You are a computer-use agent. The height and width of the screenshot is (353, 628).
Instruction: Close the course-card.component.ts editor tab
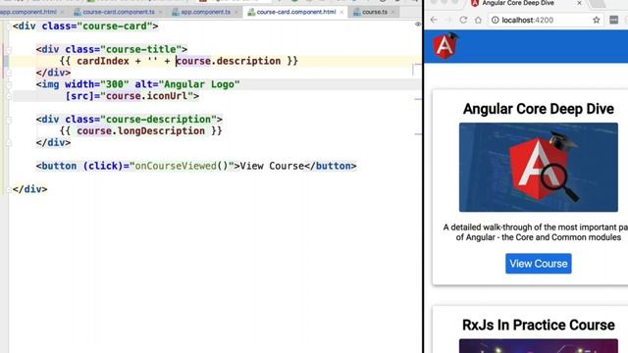pyautogui.click(x=160, y=12)
